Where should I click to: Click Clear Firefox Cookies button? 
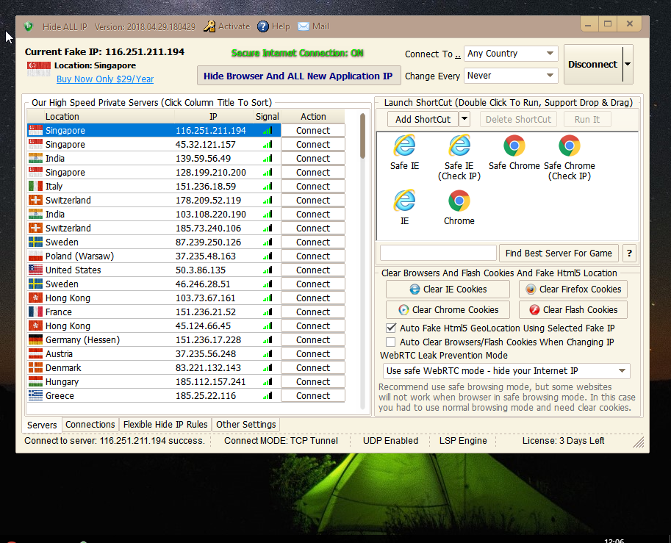pyautogui.click(x=573, y=290)
